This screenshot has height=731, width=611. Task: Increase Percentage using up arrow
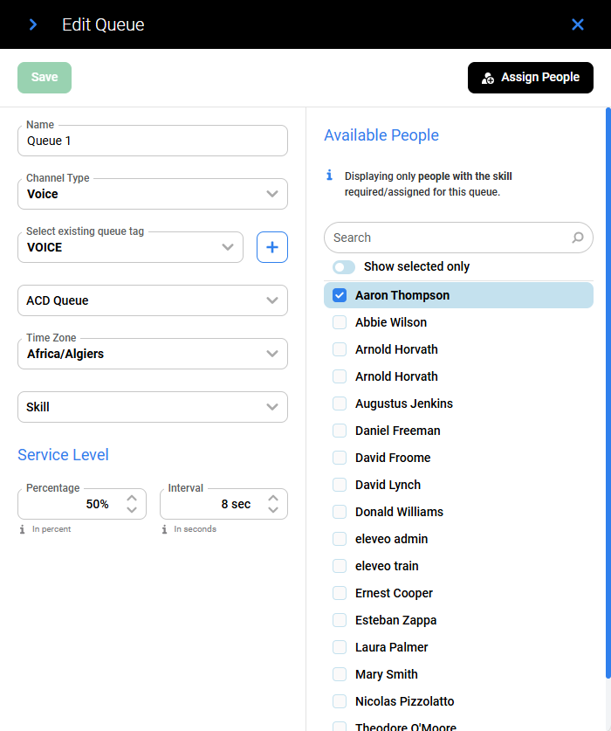coord(132,499)
